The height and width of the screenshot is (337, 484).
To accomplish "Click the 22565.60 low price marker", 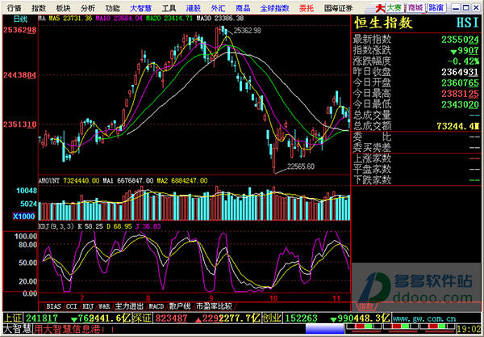I will [x=301, y=166].
